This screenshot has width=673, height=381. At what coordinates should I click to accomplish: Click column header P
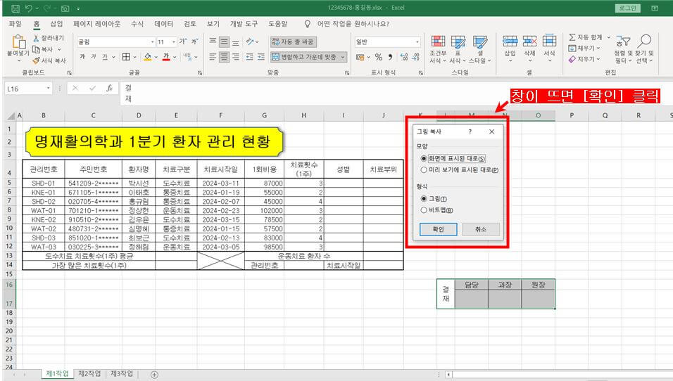572,115
